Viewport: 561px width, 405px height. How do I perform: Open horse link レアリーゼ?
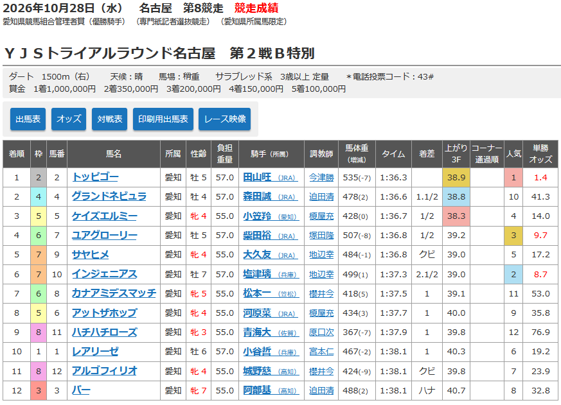[95, 351]
